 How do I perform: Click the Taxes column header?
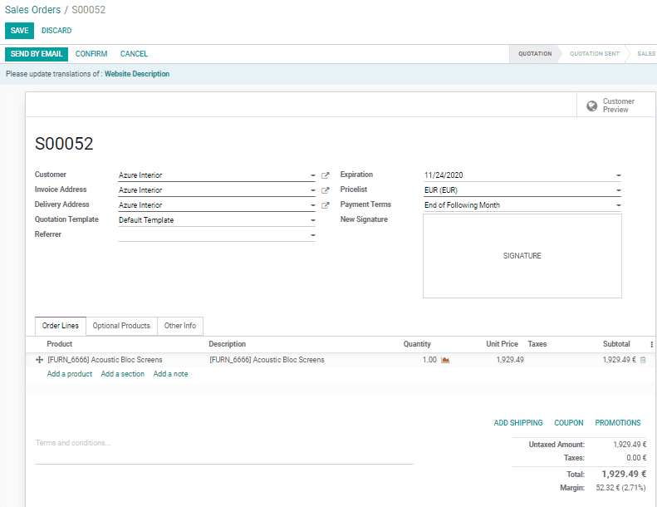537,344
